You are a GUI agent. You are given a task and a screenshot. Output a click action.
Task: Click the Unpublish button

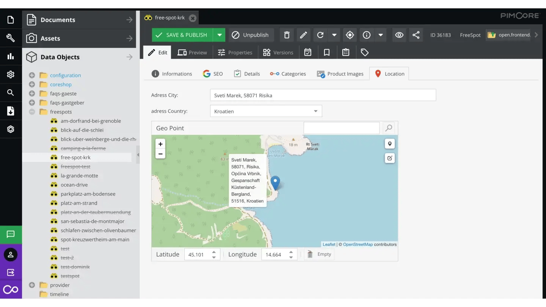coord(251,34)
